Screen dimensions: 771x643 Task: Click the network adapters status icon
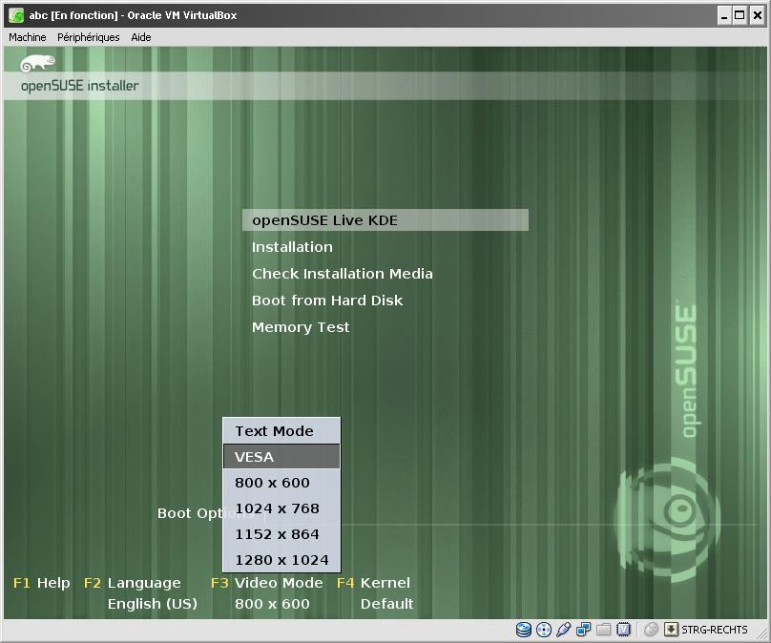(583, 630)
